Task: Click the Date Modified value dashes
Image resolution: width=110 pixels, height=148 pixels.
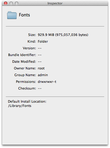Action: [x=40, y=62]
